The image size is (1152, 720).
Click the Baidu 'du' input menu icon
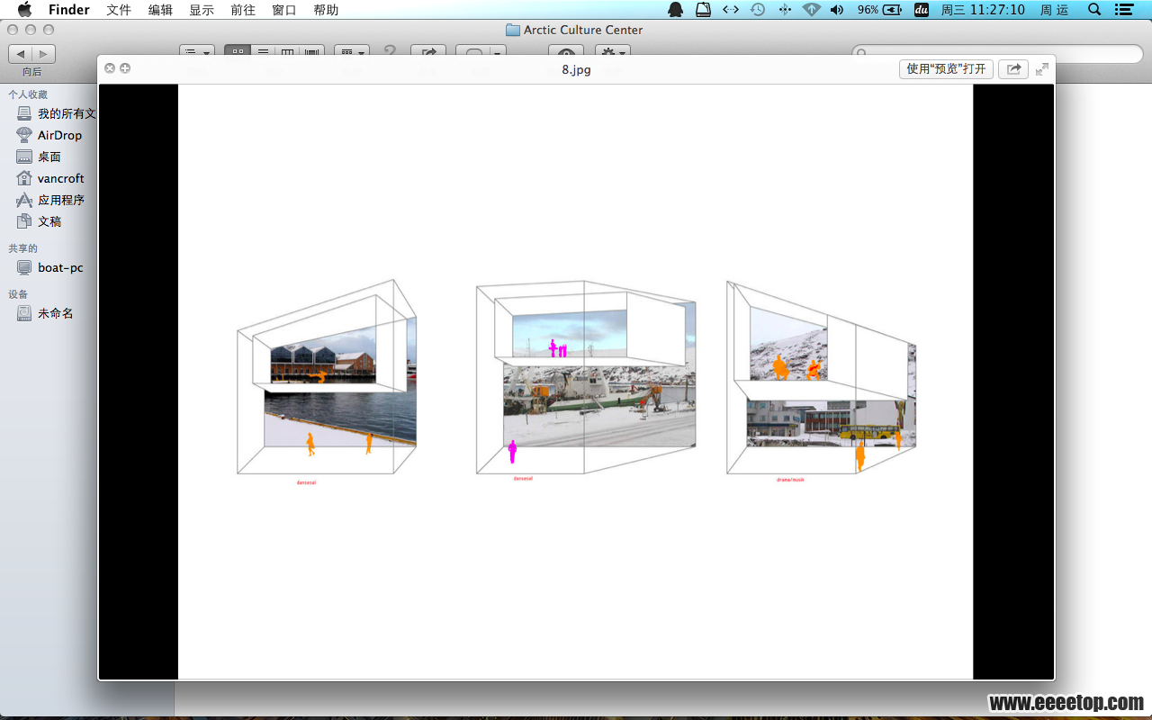pos(921,10)
